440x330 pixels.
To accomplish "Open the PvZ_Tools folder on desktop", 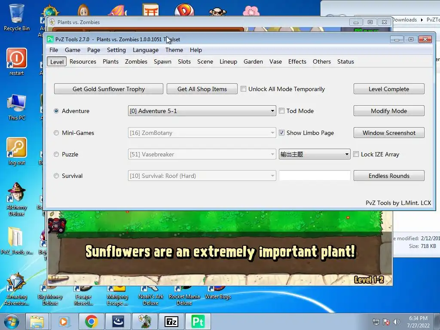I will click(17, 240).
